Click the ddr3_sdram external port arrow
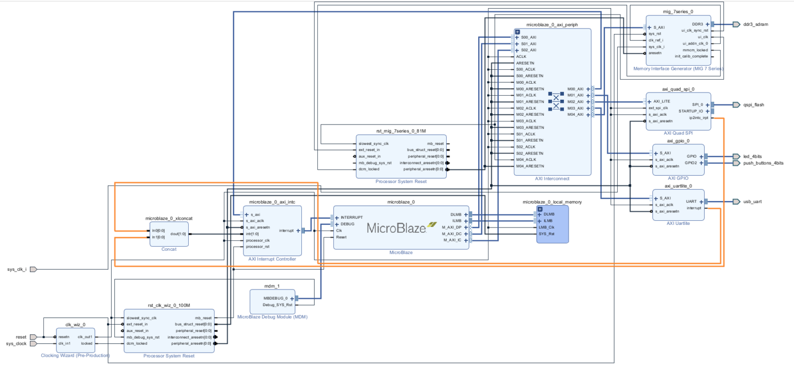The height and width of the screenshot is (366, 794). pyautogui.click(x=736, y=24)
